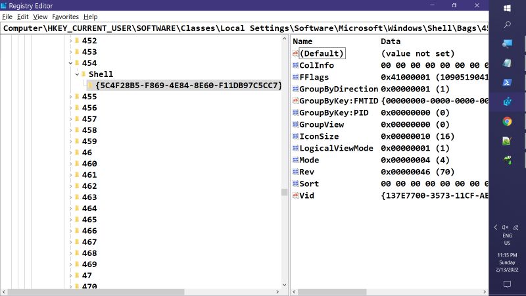Expand the 469 key

coord(70,264)
